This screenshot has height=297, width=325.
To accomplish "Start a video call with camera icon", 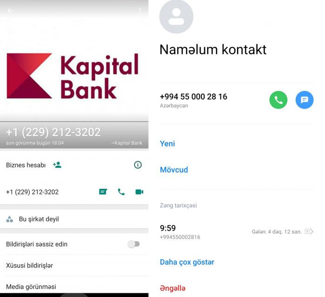I will tap(139, 192).
